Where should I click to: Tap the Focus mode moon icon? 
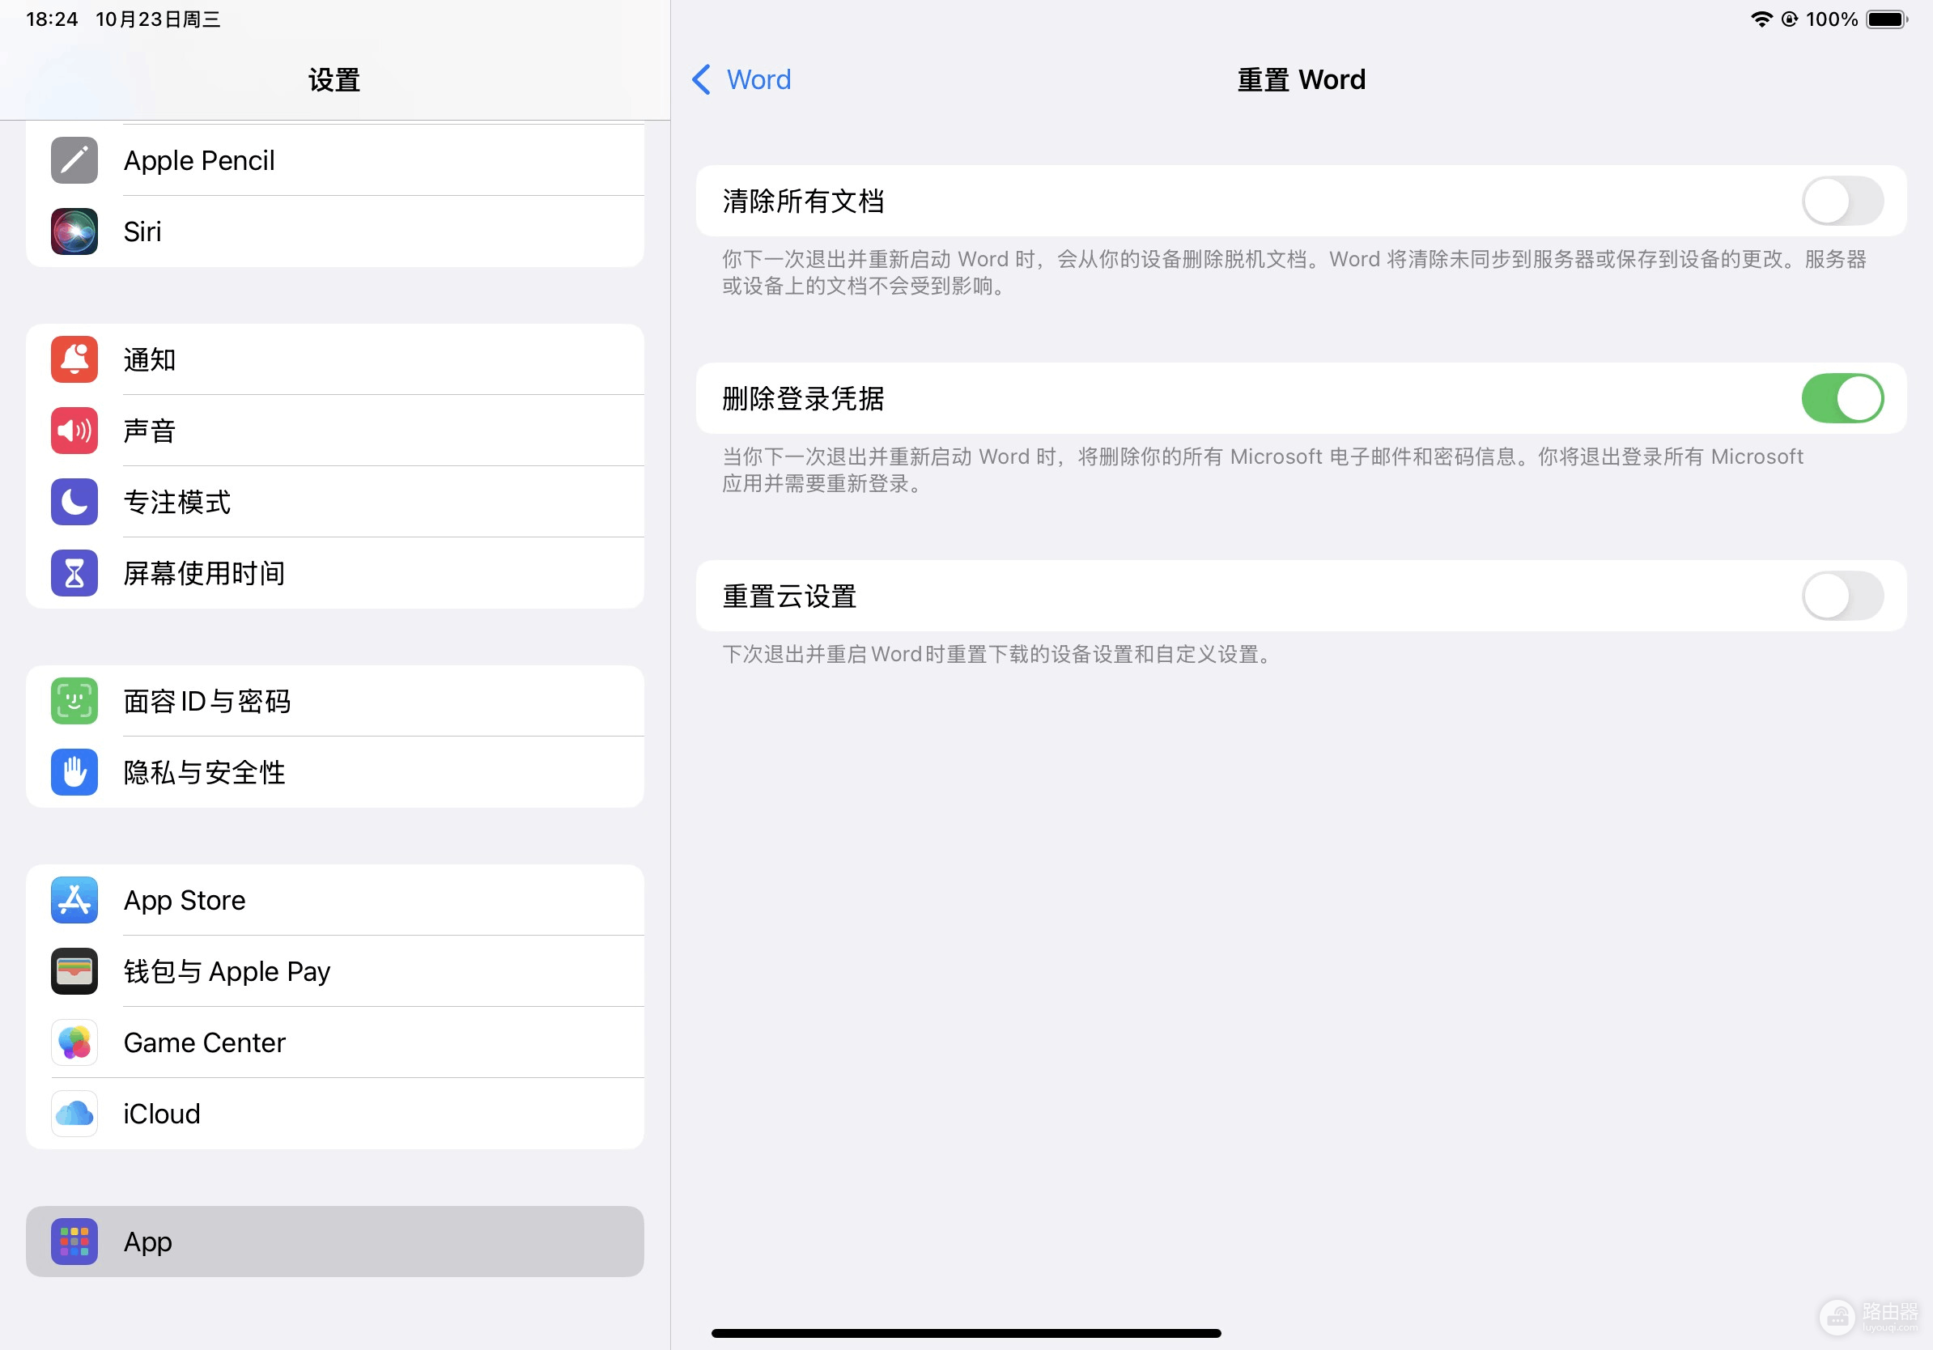(74, 502)
